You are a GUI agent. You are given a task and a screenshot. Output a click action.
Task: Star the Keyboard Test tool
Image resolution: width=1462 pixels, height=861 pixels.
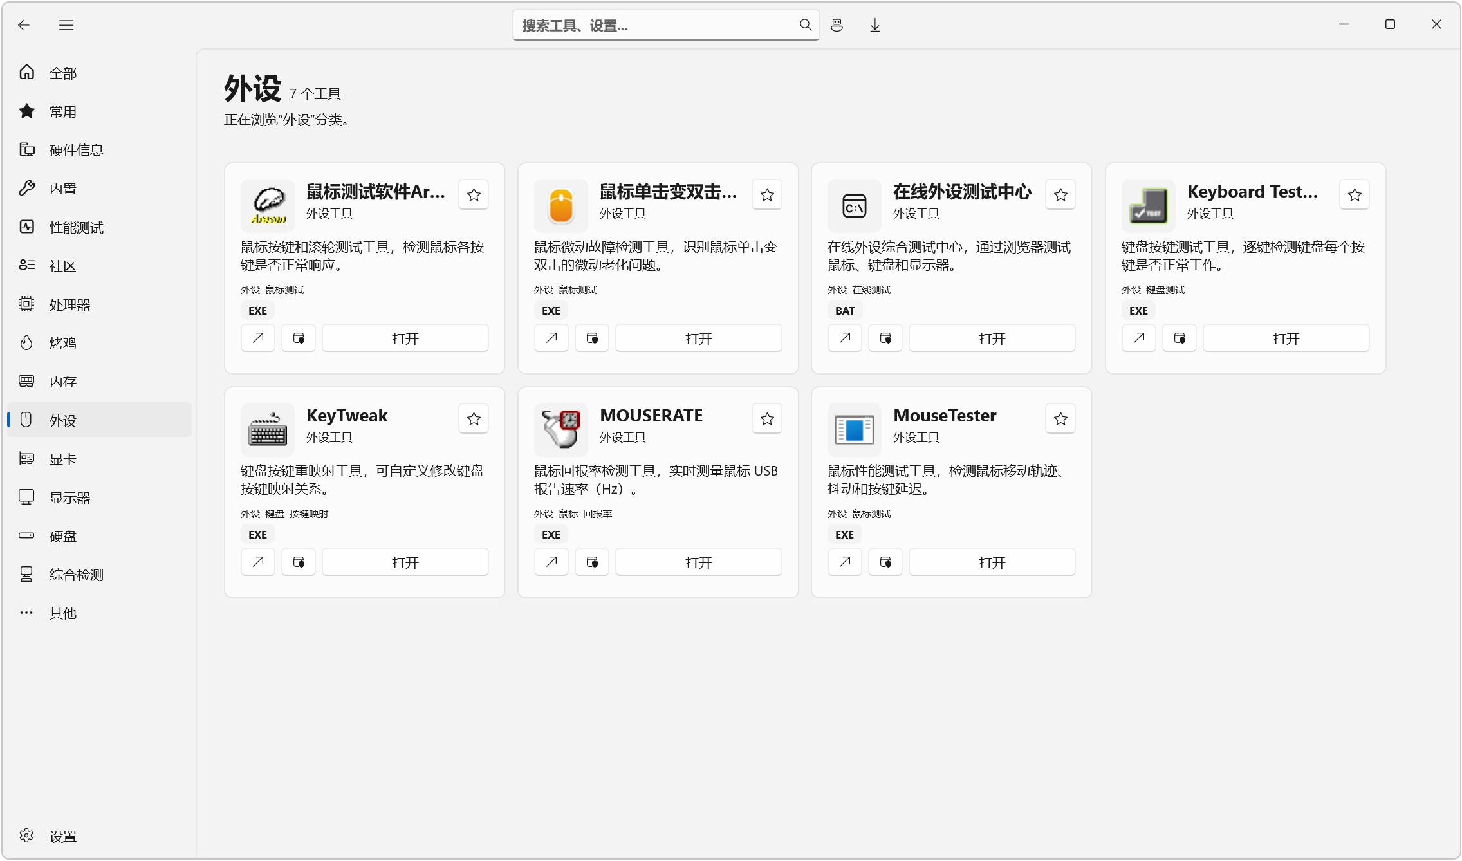[x=1355, y=195]
